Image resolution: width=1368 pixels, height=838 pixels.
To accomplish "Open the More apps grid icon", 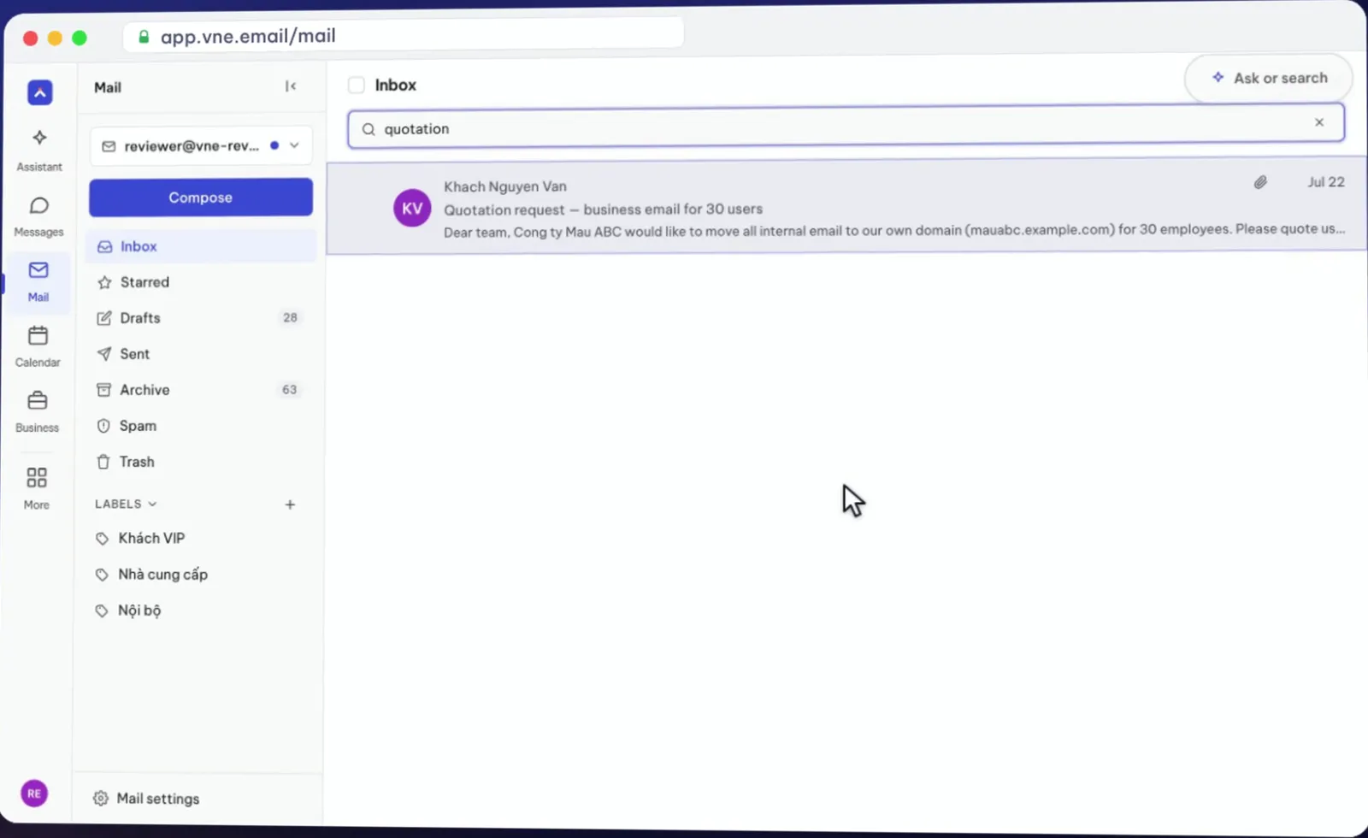I will [37, 477].
